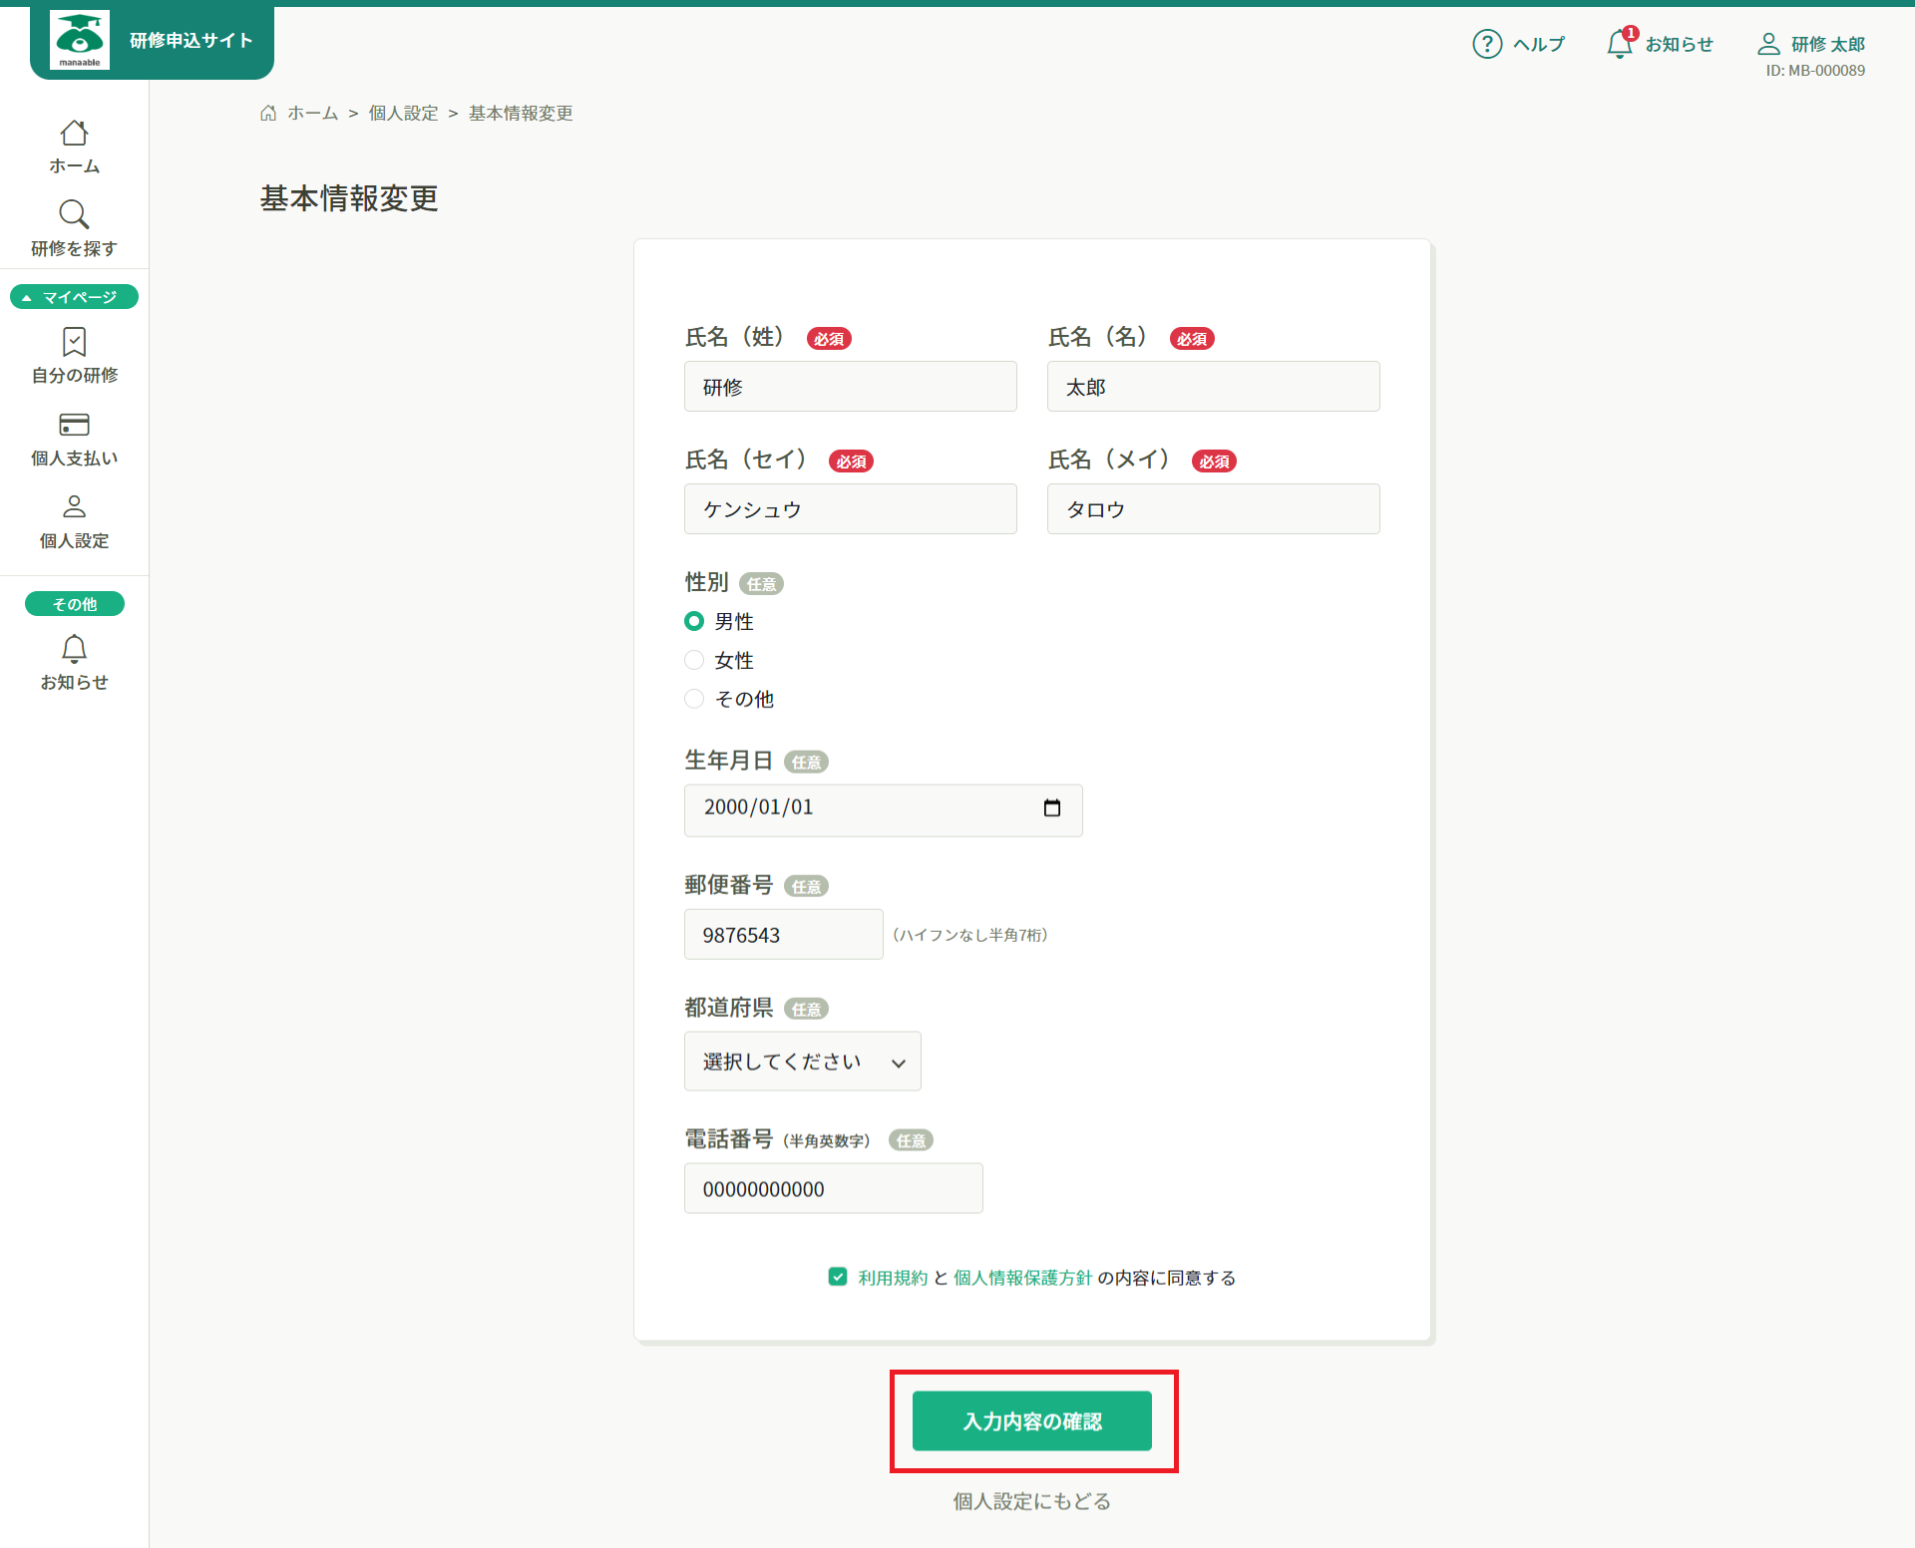Click the 氏名（姓） input field
The width and height of the screenshot is (1915, 1548).
(x=851, y=387)
